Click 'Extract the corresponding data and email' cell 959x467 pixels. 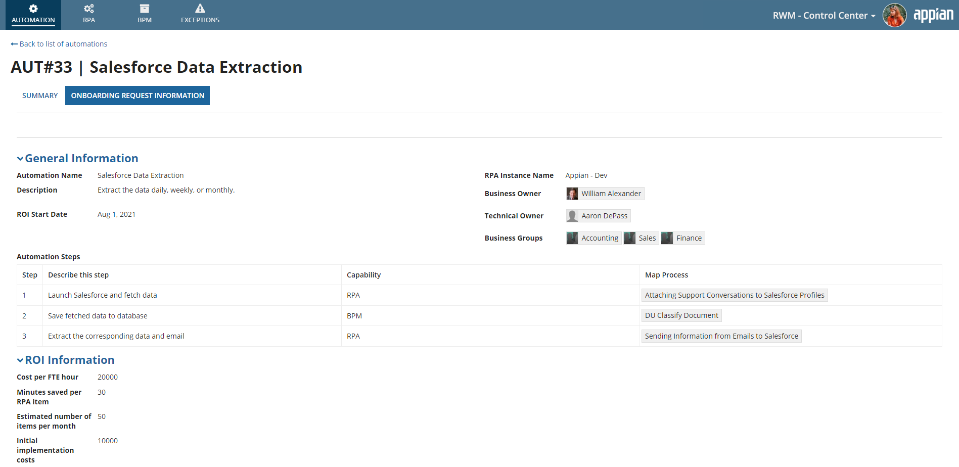coord(192,336)
